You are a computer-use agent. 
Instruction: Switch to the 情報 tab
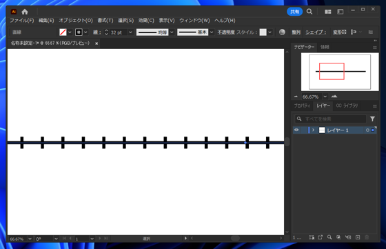[325, 47]
